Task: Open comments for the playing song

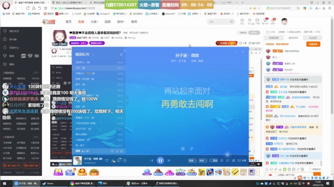Action: tap(119, 160)
